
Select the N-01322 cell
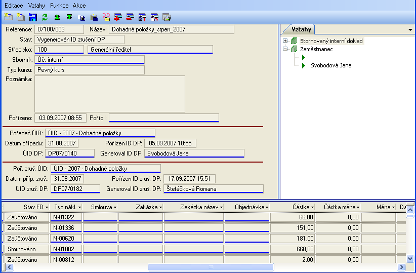tap(66, 217)
